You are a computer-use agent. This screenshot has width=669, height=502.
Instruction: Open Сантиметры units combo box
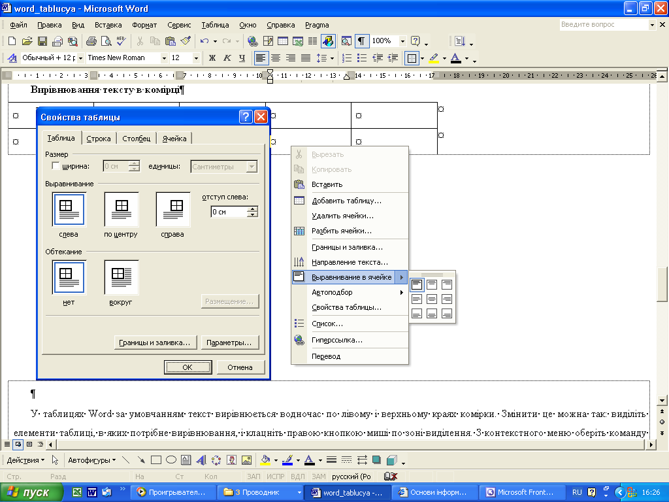(x=224, y=167)
